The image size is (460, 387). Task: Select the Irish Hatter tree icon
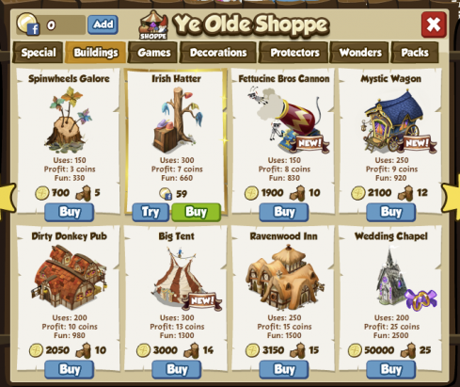click(x=178, y=121)
